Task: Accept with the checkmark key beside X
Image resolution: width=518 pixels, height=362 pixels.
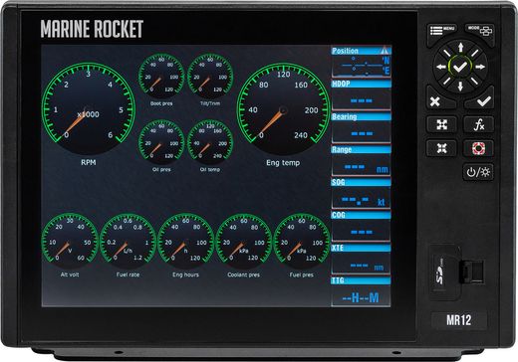Action: [x=482, y=100]
